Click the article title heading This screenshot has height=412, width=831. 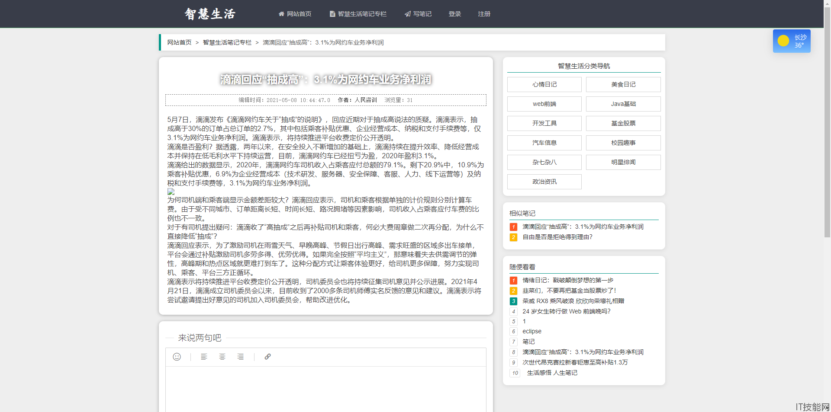[326, 80]
